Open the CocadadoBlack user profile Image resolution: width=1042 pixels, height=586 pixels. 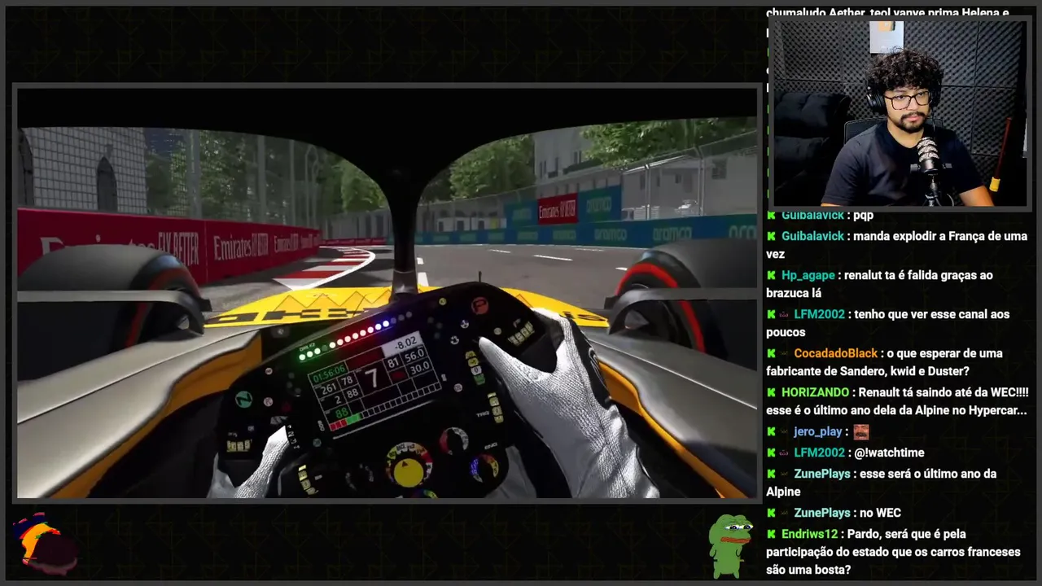point(835,353)
